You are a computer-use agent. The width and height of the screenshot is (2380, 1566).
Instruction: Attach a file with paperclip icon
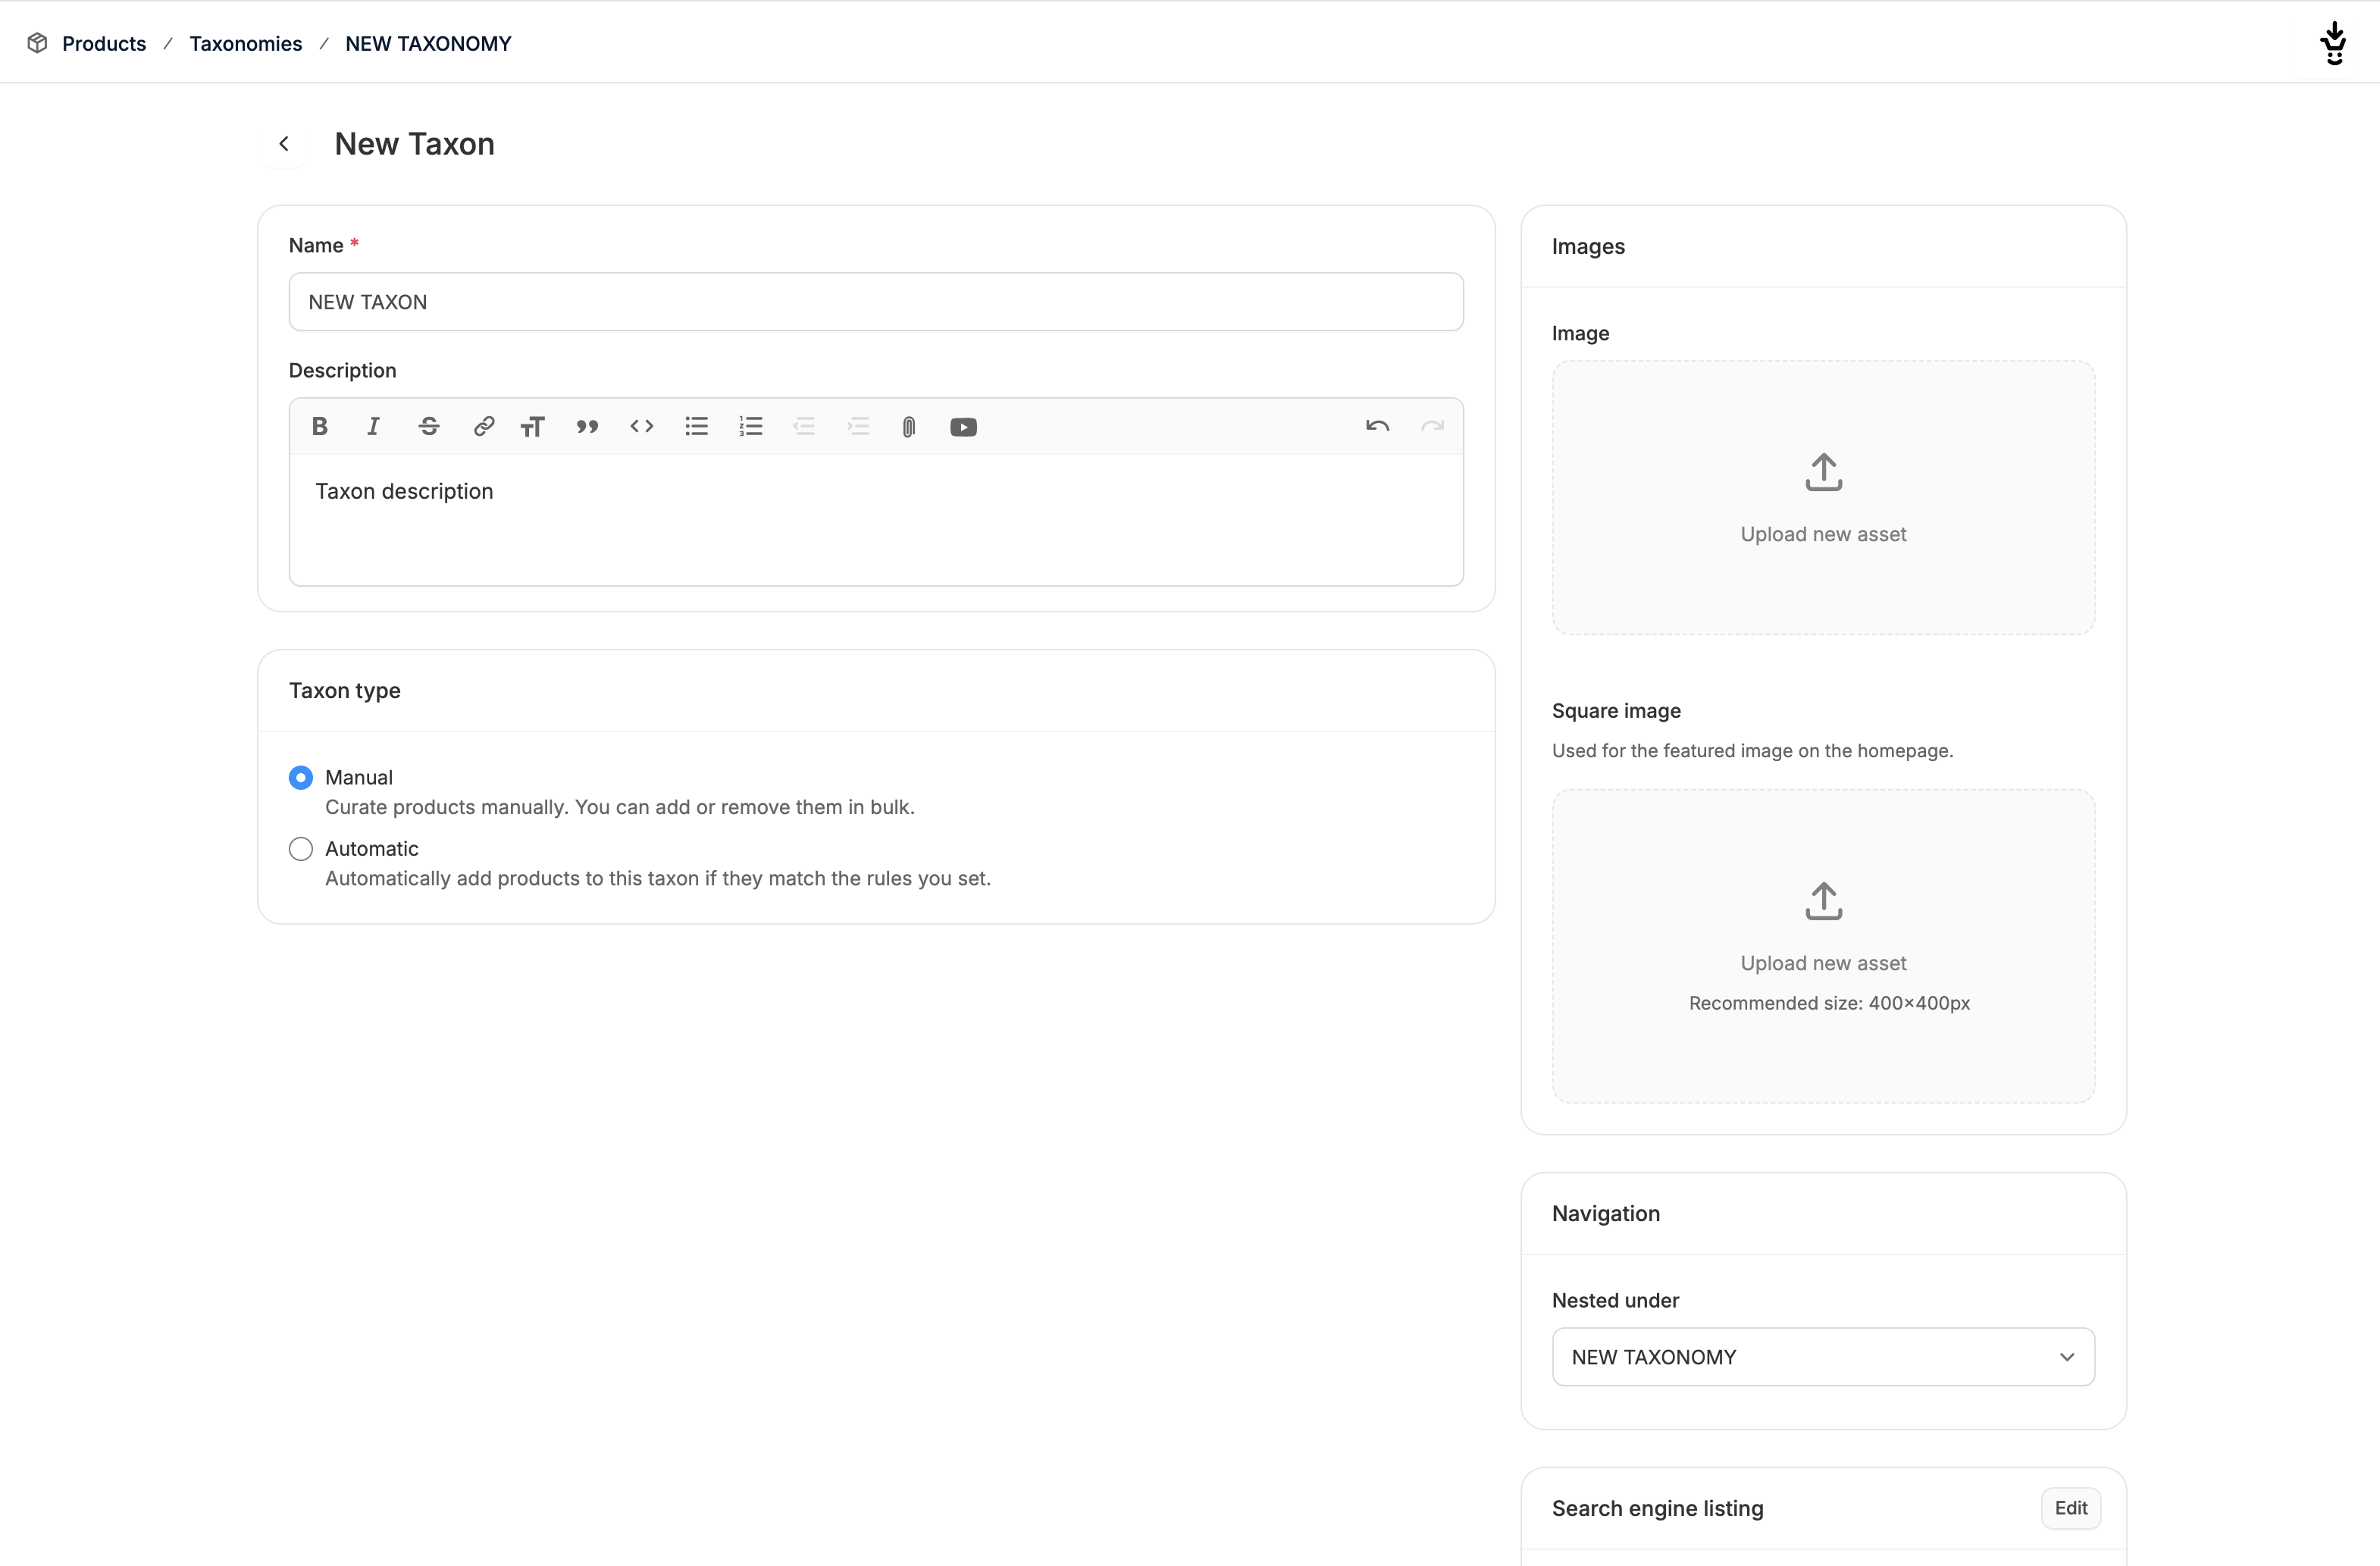point(908,427)
